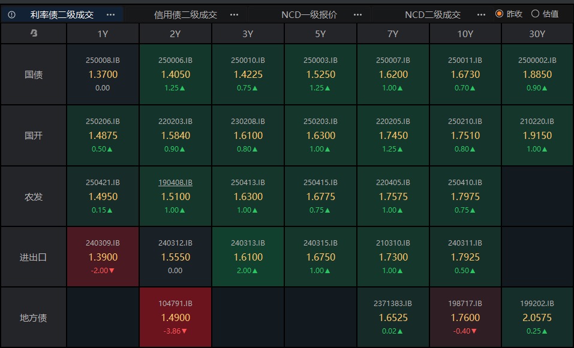Open the more options dots for 利率债二级成交

[x=110, y=14]
